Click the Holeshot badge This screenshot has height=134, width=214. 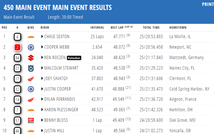coord(74,58)
